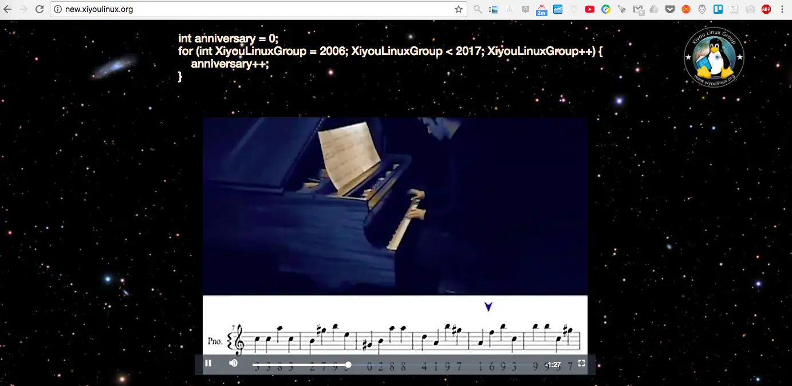Image resolution: width=792 pixels, height=386 pixels.
Task: Open the rocket extension icon
Action: click(621, 9)
